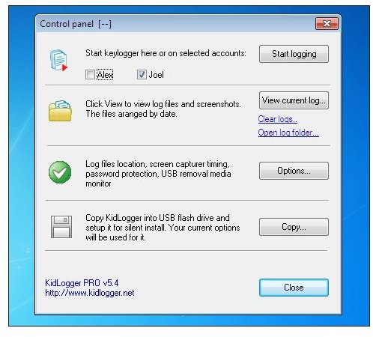Click the Control panel title bar
Viewport: 373px width, 337px height.
(x=175, y=24)
